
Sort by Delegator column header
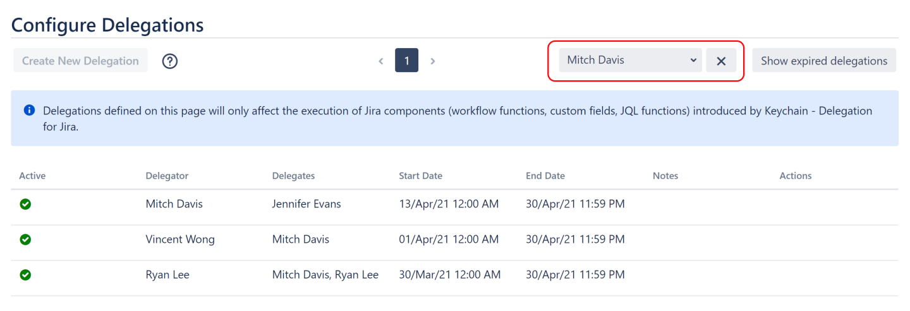pyautogui.click(x=167, y=176)
